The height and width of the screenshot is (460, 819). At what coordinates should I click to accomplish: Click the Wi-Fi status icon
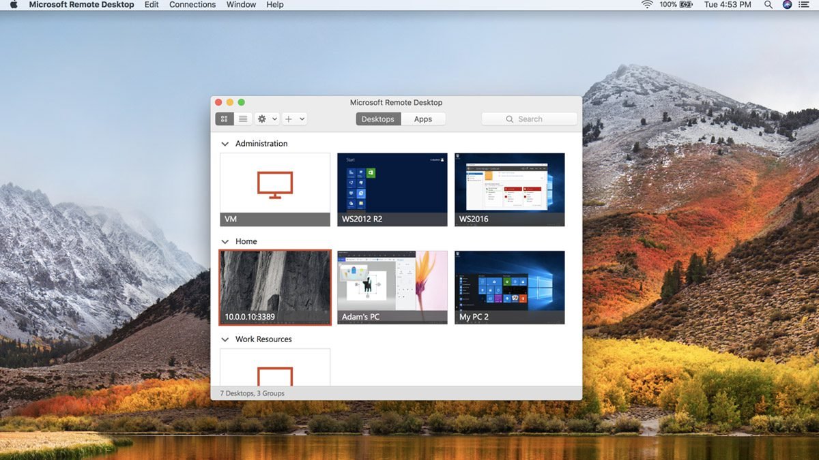[647, 5]
